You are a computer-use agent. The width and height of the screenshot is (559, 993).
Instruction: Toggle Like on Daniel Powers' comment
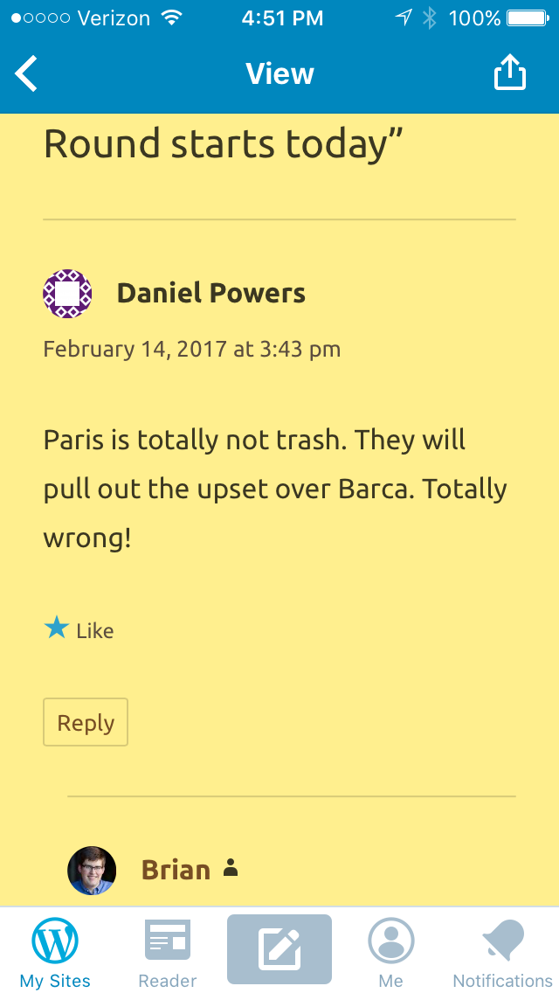pyautogui.click(x=79, y=629)
